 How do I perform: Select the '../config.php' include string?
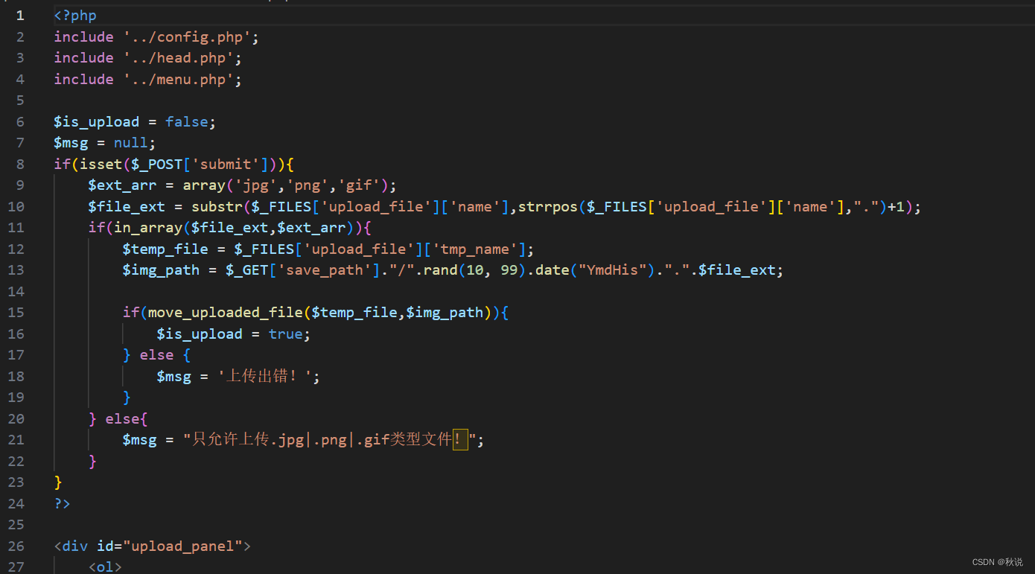point(187,36)
